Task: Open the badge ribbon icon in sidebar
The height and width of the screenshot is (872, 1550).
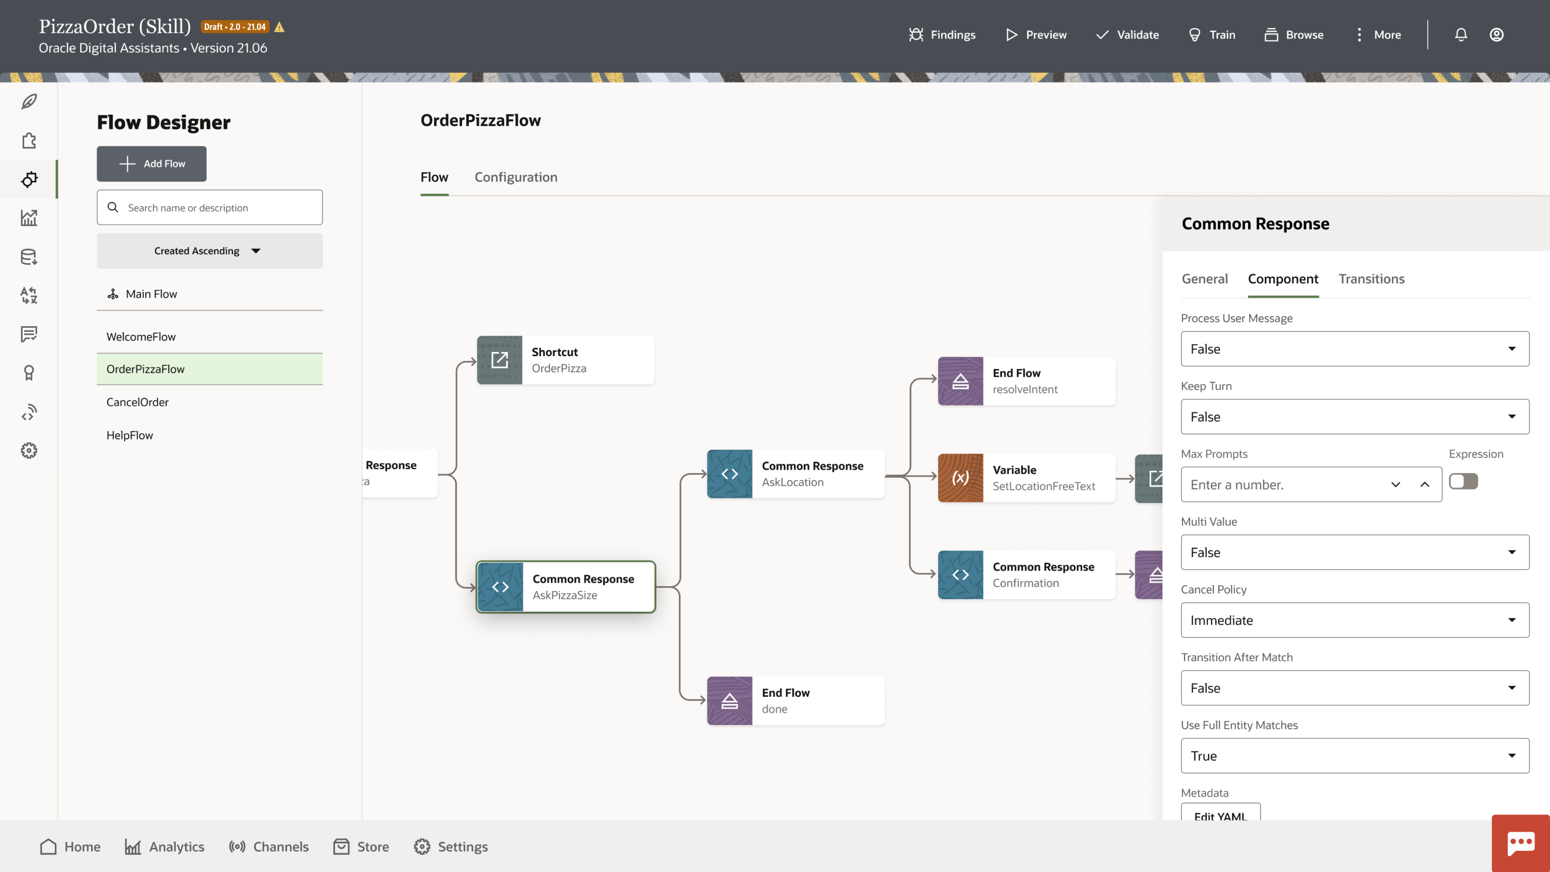Action: tap(29, 373)
